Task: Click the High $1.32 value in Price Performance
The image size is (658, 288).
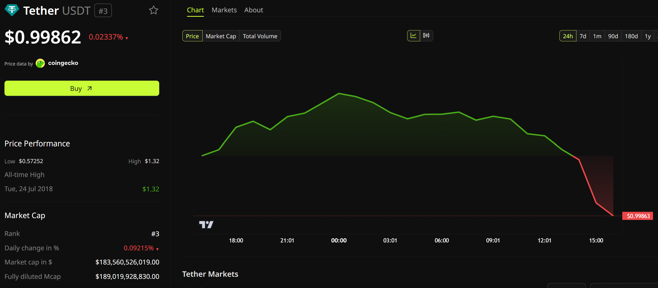Action: coord(152,161)
